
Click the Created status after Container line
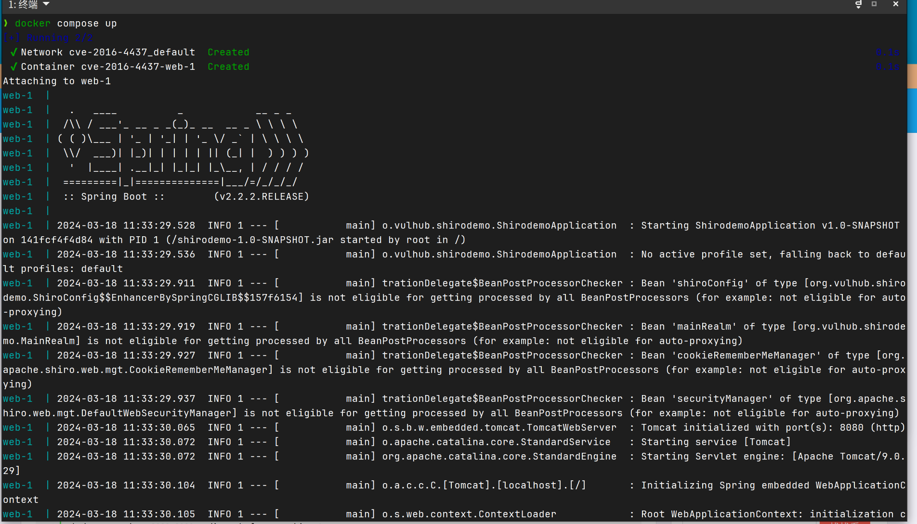(228, 67)
